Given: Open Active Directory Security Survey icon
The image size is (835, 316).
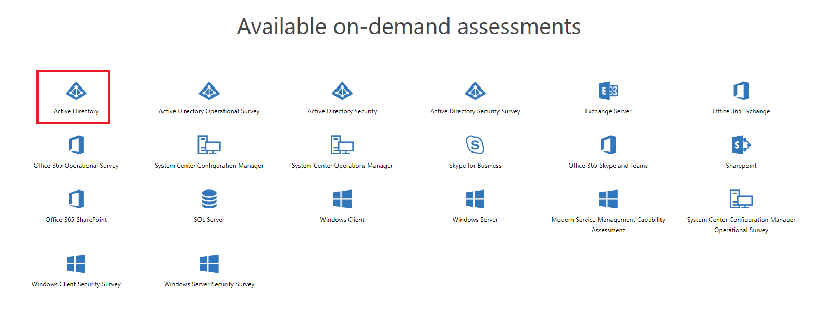Looking at the screenshot, I should pos(475,91).
